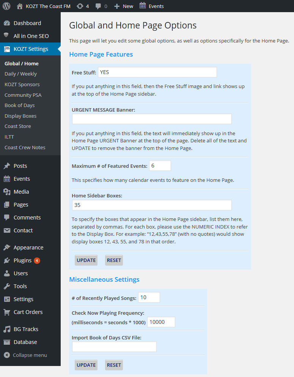Focus the URGENT MESSAGE Banner text field
Viewport: 294px width, 377px height.
[152, 119]
